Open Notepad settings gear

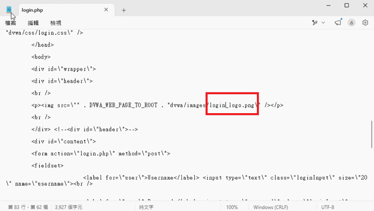(x=365, y=22)
